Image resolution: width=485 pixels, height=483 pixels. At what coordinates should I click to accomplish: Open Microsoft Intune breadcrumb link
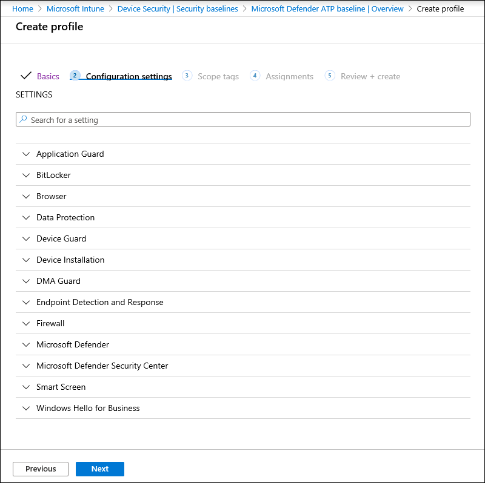click(x=75, y=9)
